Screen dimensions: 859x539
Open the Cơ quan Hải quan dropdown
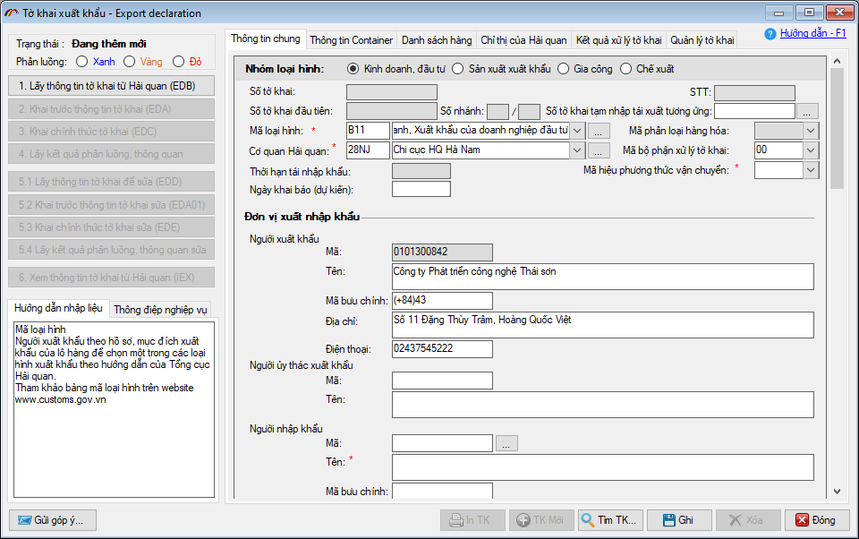point(577,150)
